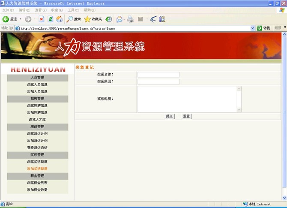Open the 收藏 menu
Screen dimensions: 287x208
[57, 10]
